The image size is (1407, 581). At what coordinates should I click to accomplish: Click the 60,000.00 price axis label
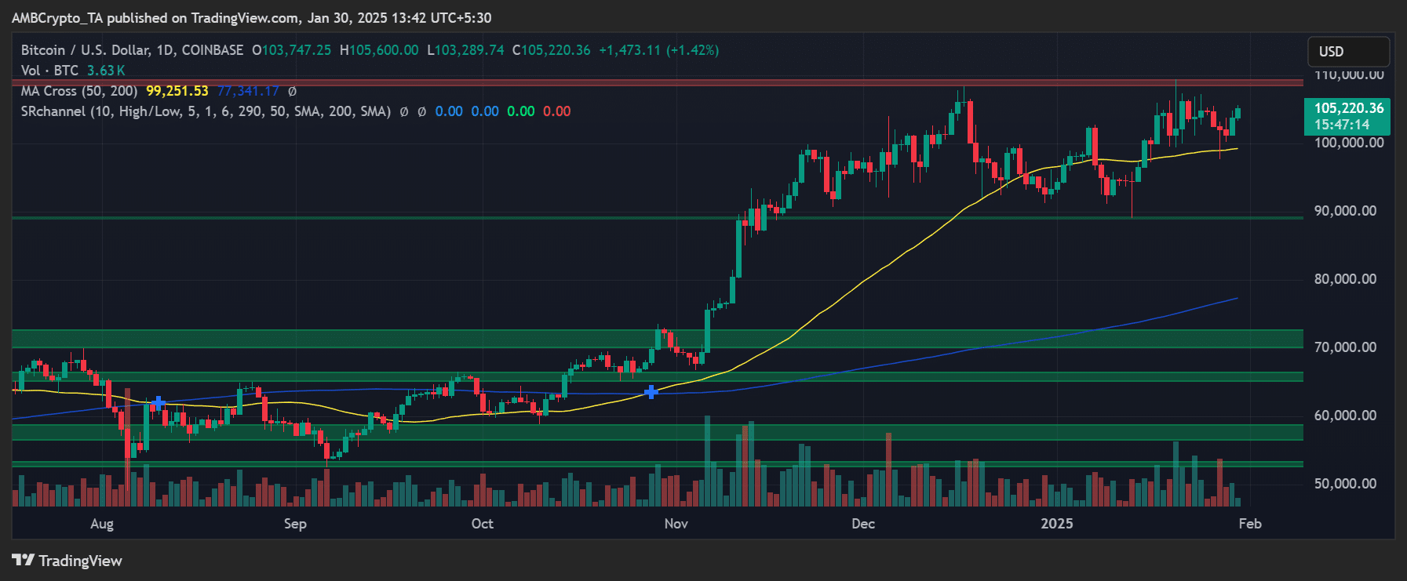(x=1345, y=416)
